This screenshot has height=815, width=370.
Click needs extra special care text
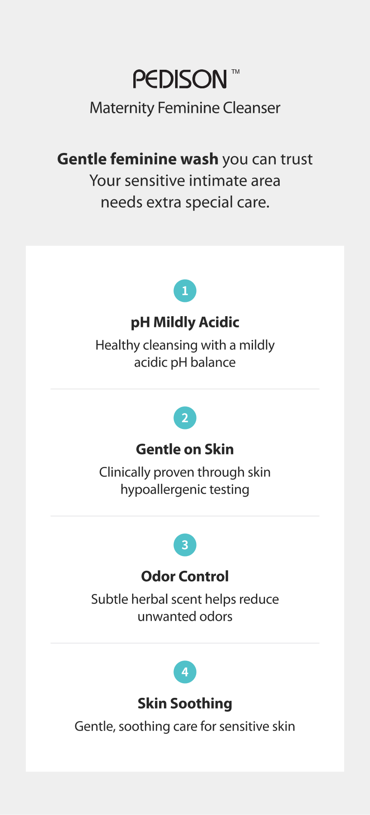click(185, 202)
